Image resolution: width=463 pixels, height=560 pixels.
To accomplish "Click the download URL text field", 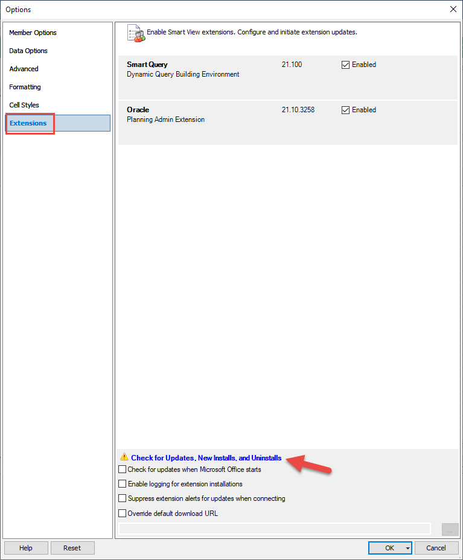I will point(275,529).
